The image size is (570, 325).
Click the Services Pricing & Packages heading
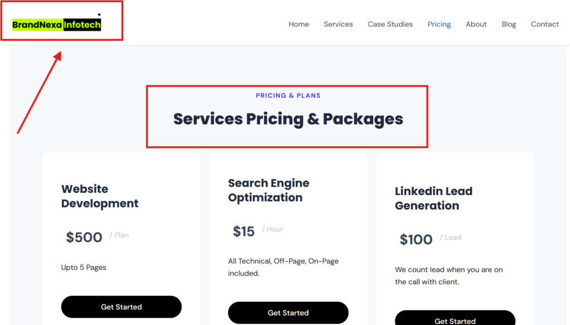(x=288, y=119)
